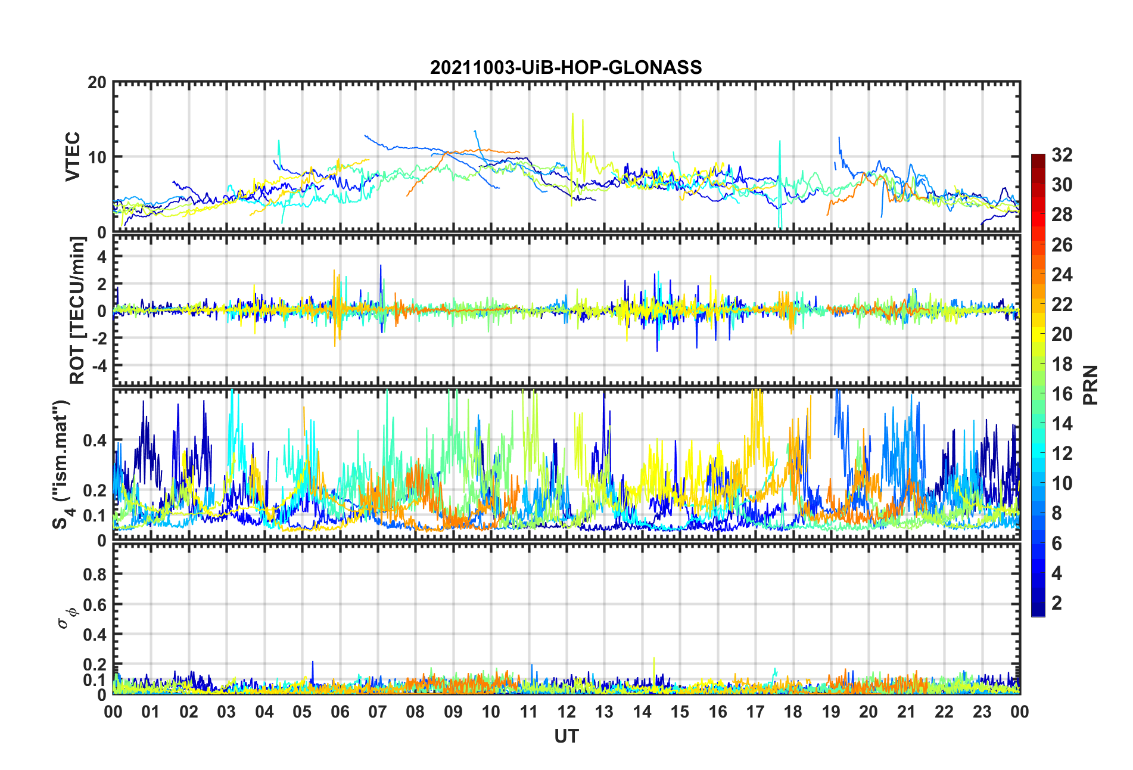Screen dimensions: 1133x770
Task: Click colorbar tick label 6
Action: click(1057, 543)
